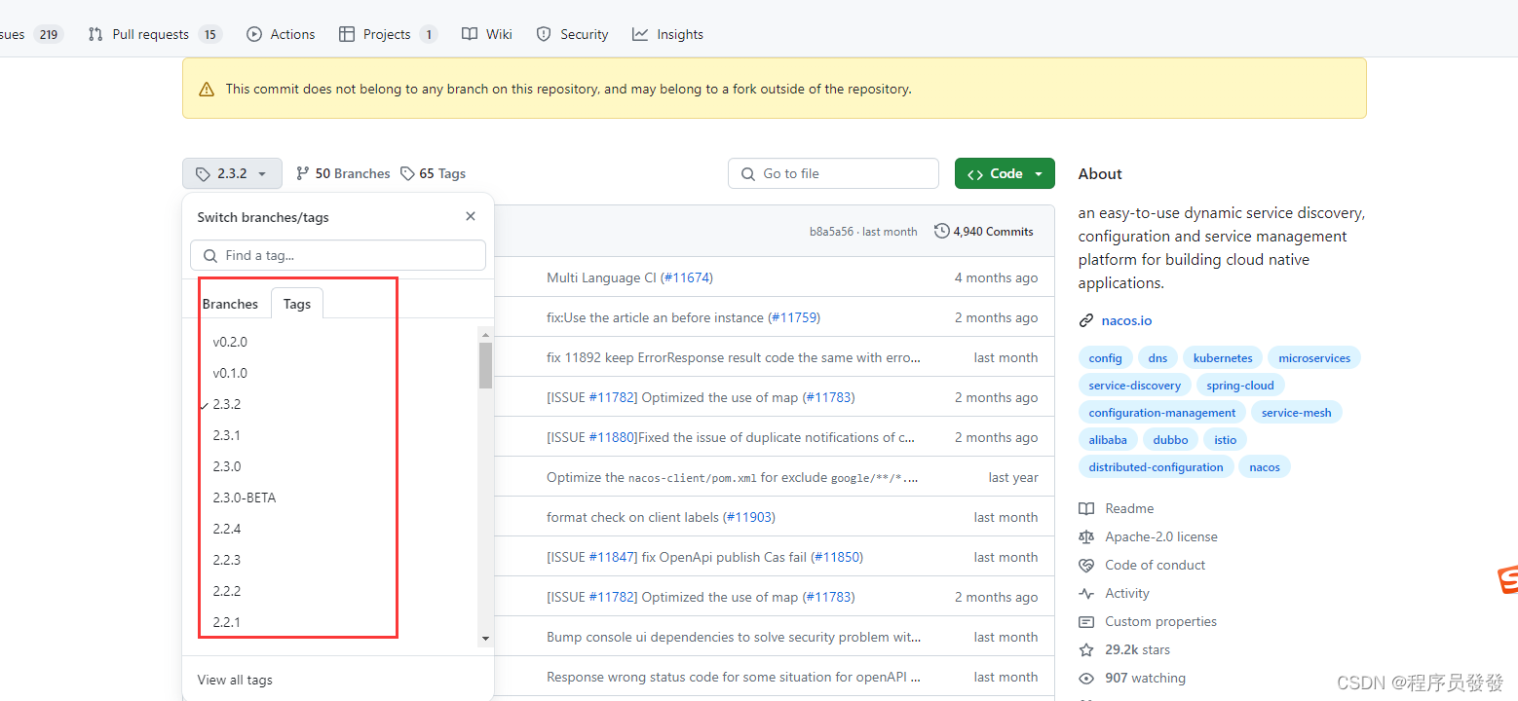Open the green Code dropdown button
Image resolution: width=1518 pixels, height=701 pixels.
click(x=1005, y=173)
